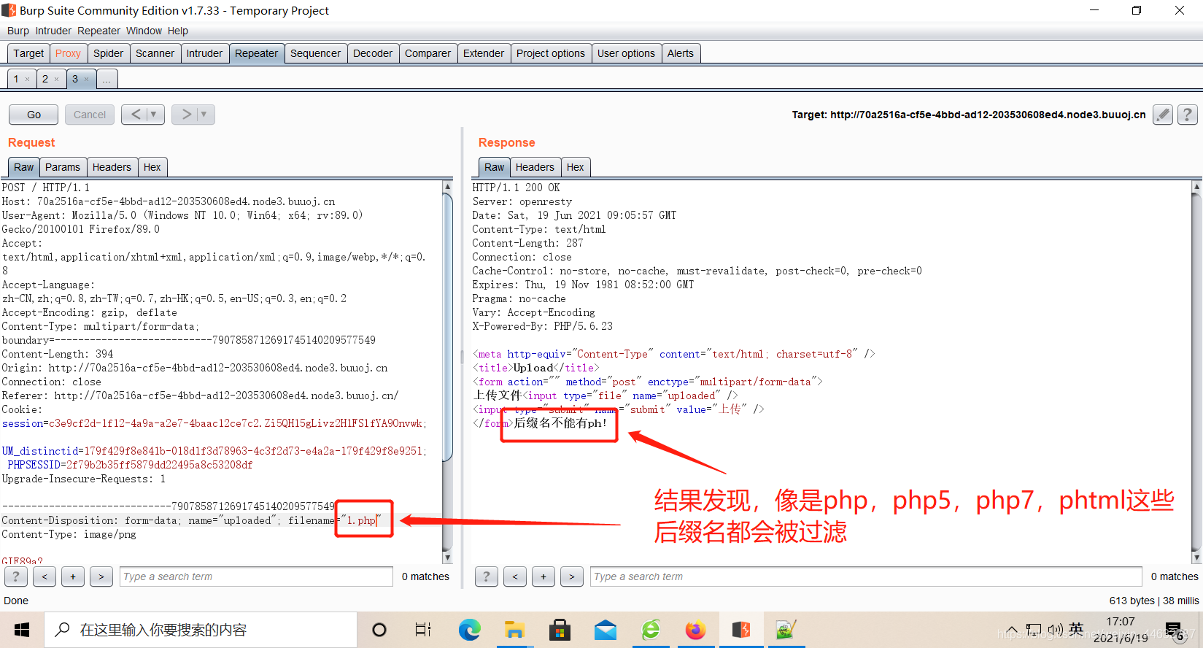Open the previous-history dropdown arrow

pyautogui.click(x=154, y=115)
